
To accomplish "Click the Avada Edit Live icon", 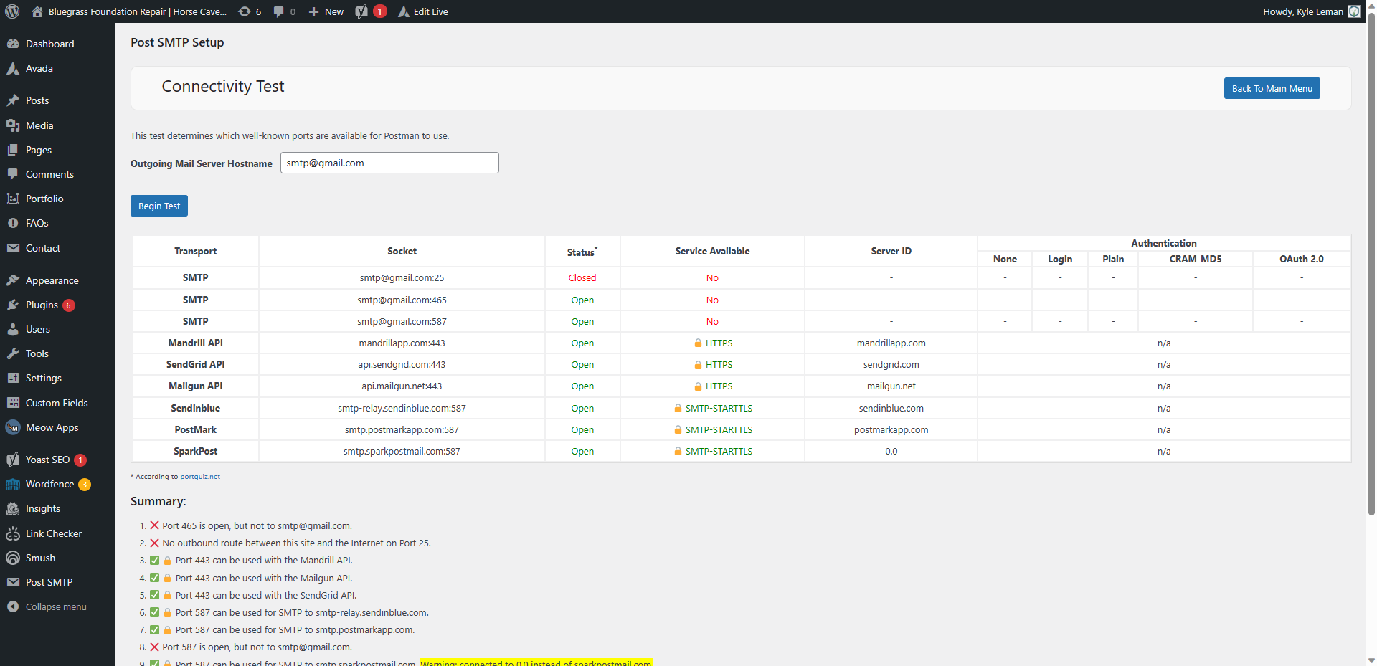I will pos(404,11).
